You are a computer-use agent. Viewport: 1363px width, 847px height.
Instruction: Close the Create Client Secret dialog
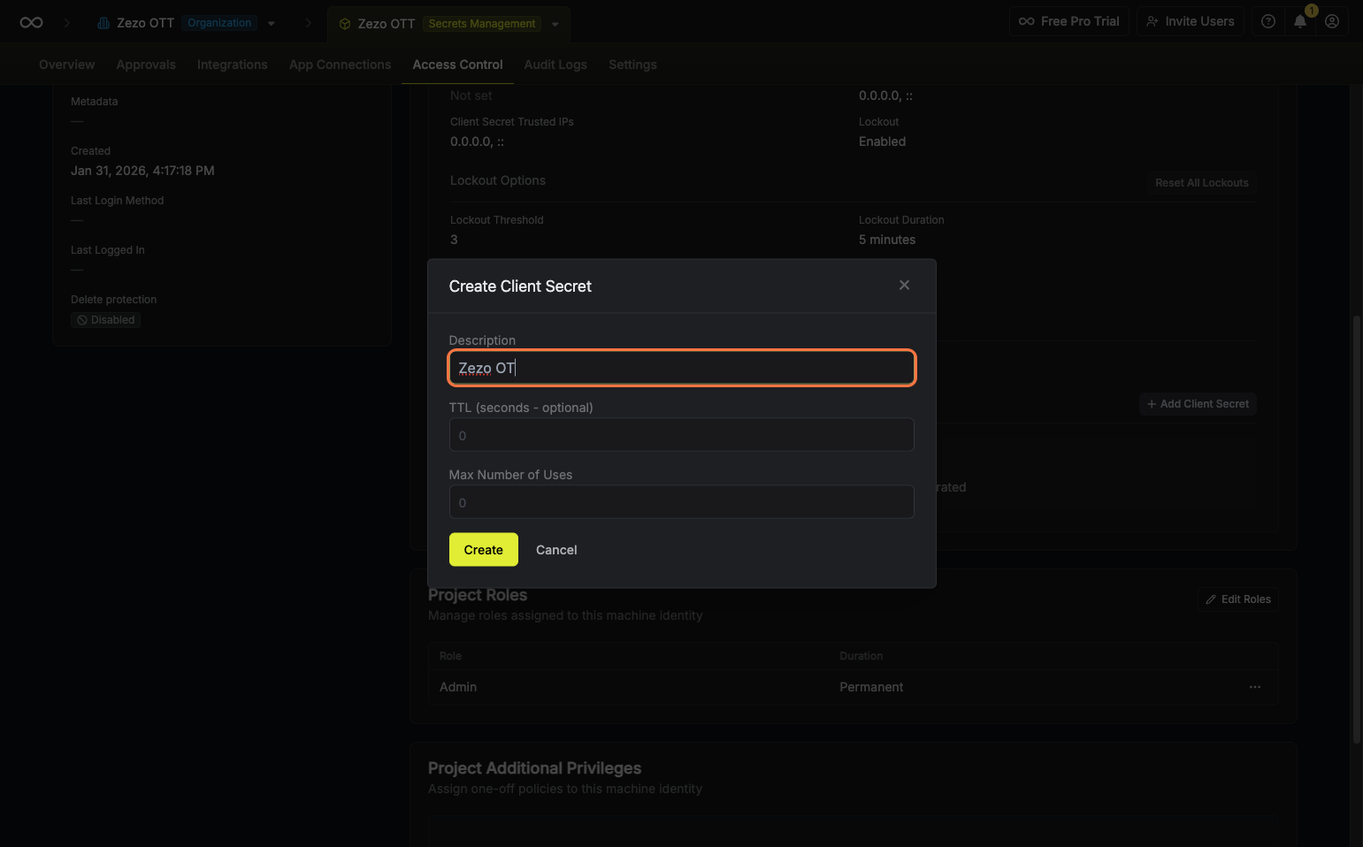tap(904, 285)
